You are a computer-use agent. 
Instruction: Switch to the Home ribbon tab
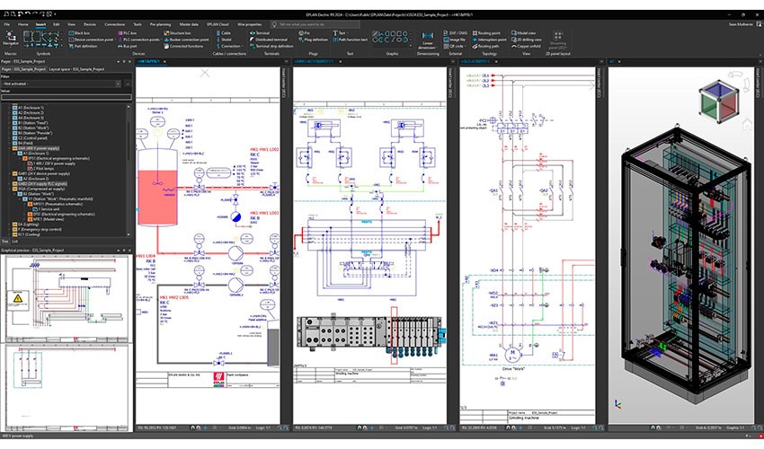pyautogui.click(x=22, y=24)
